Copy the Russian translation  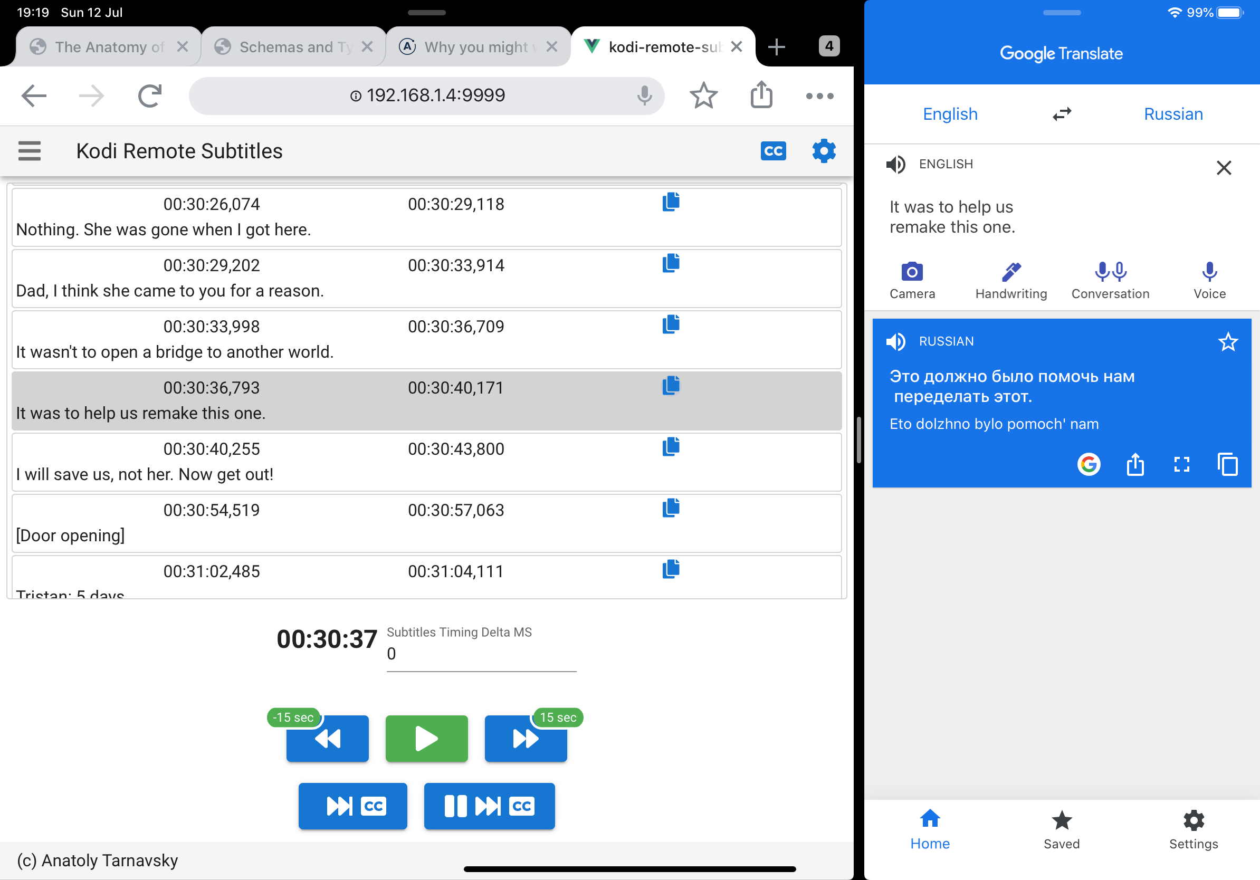click(1227, 465)
